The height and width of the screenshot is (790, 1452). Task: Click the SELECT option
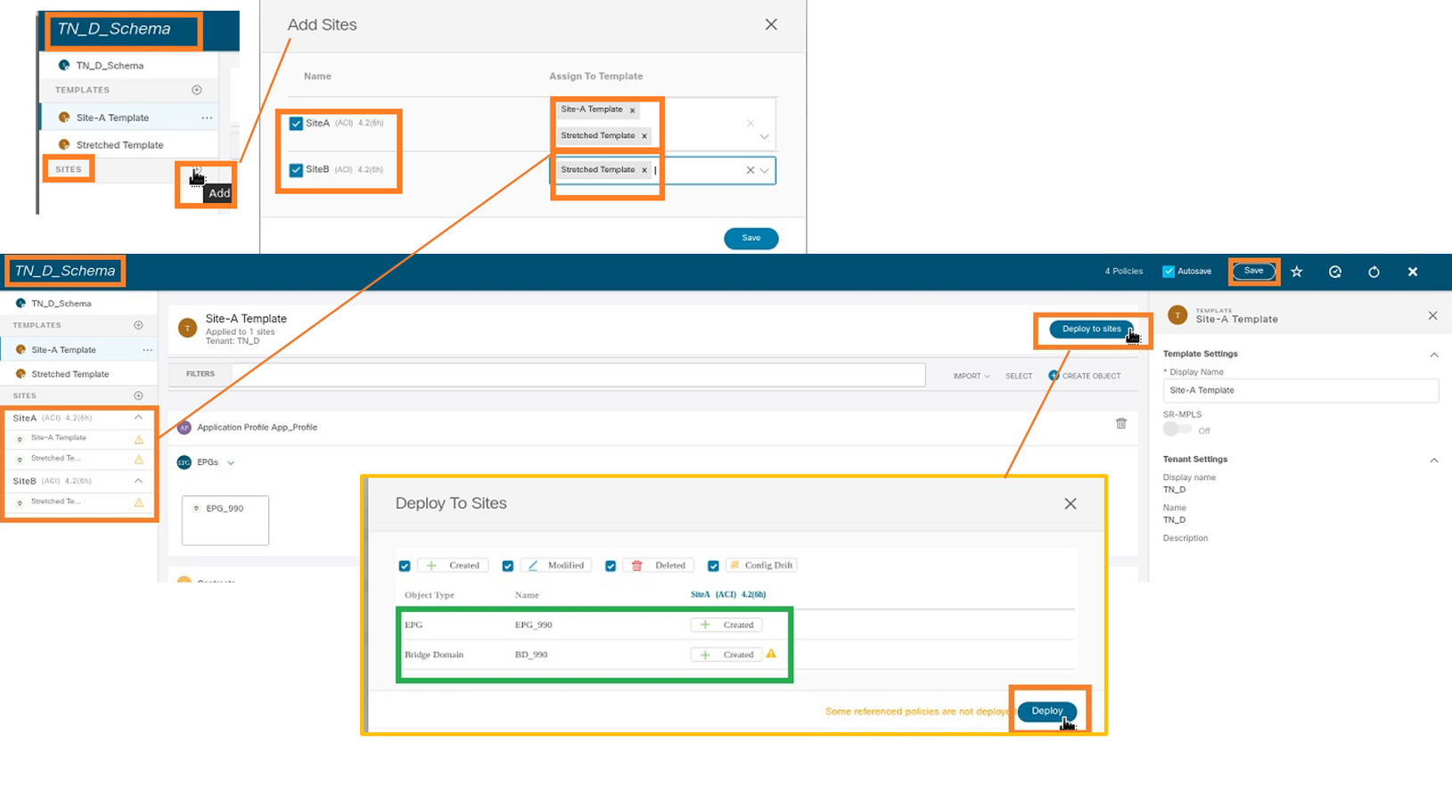[1019, 376]
